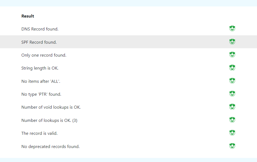
Task: Click status icon for 'No items after ALL'
Action: pyautogui.click(x=232, y=81)
